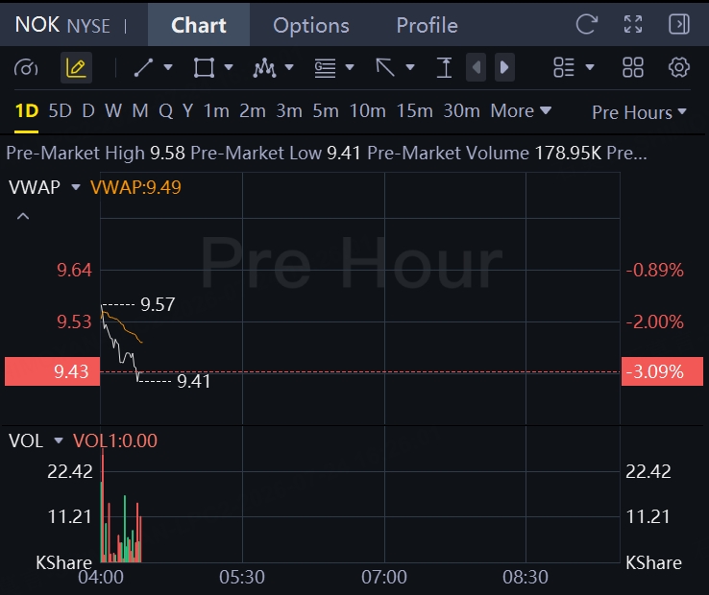Click the refresh chart icon
The height and width of the screenshot is (595, 709).
[587, 24]
